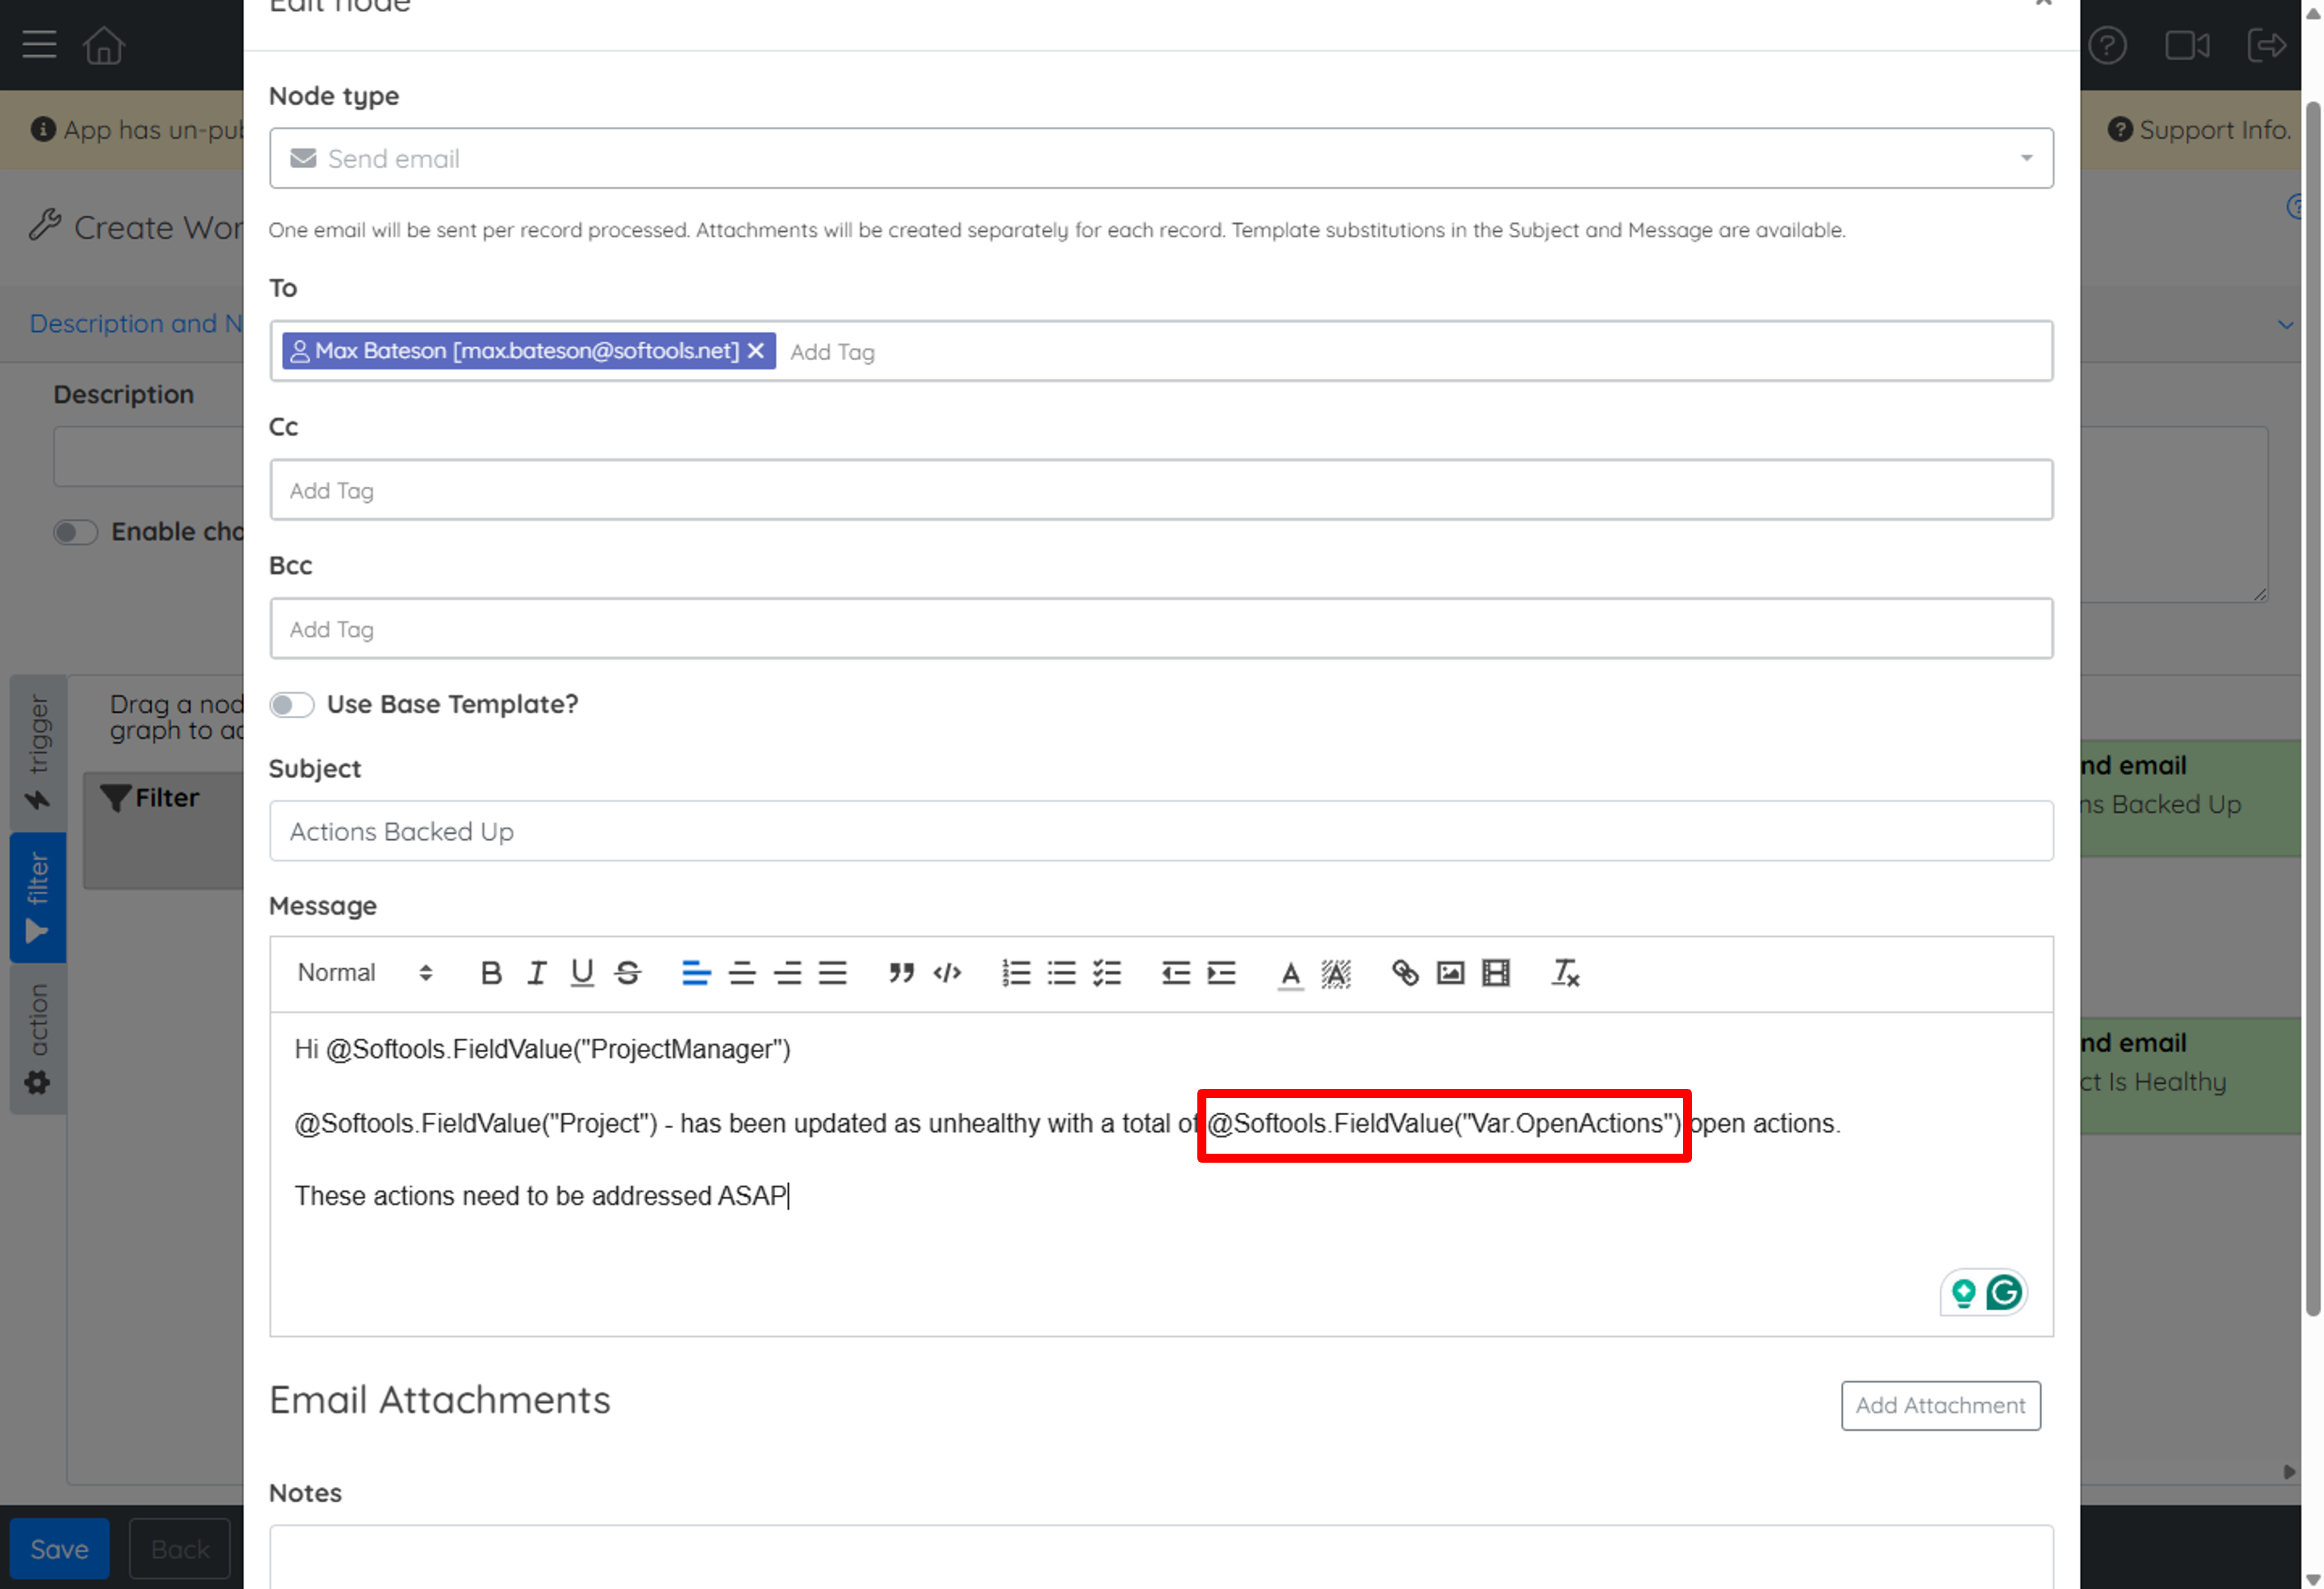2324x1589 pixels.
Task: Click the page vertical scrollbar
Action: coord(2313,709)
